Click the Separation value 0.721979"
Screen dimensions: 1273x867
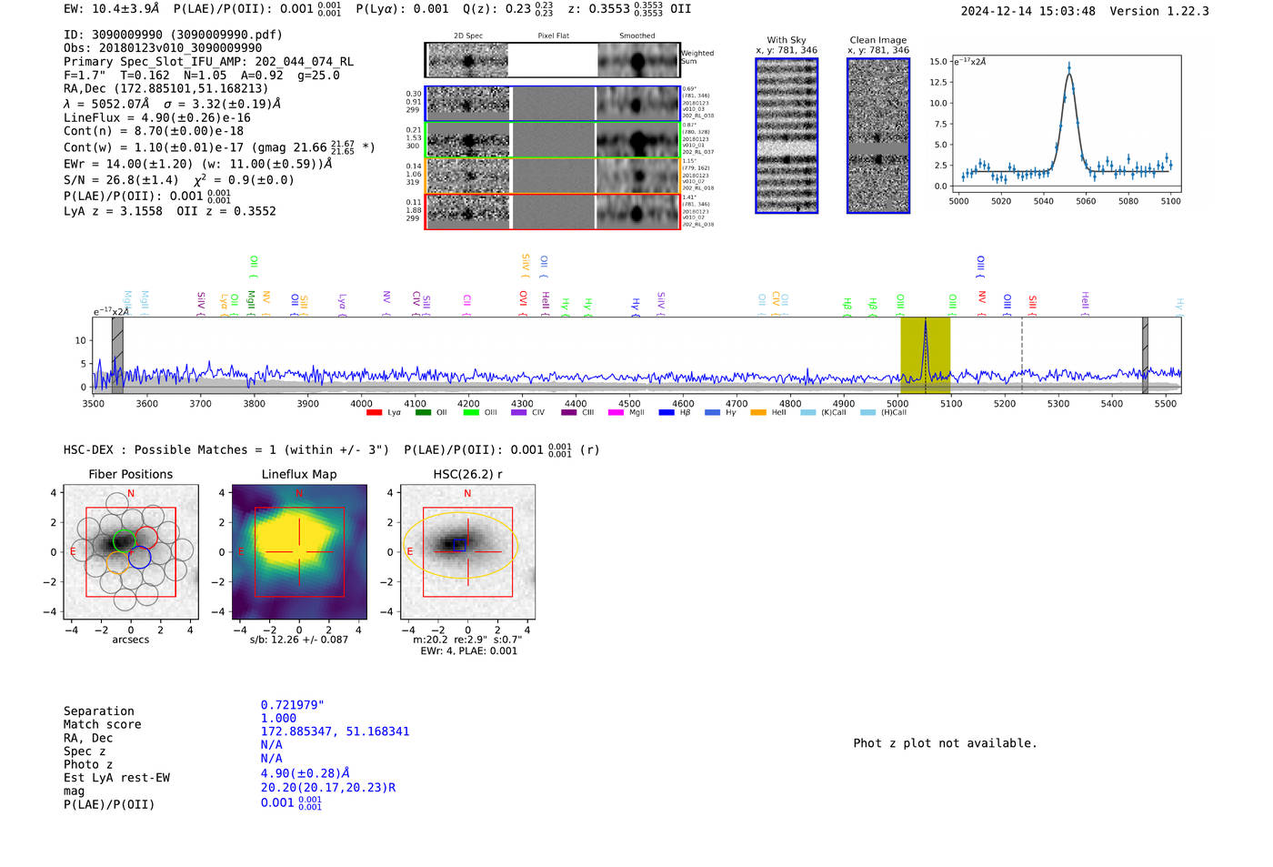click(293, 705)
